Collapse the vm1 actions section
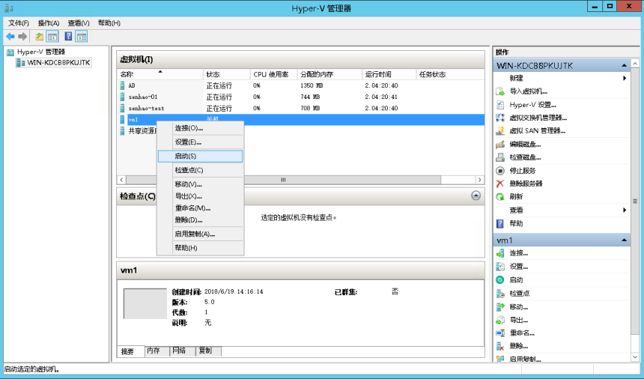Image resolution: width=644 pixels, height=379 pixels. tap(624, 240)
